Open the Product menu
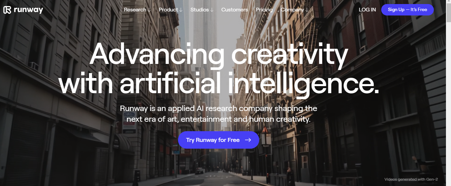The height and width of the screenshot is (186, 451). tap(168, 10)
